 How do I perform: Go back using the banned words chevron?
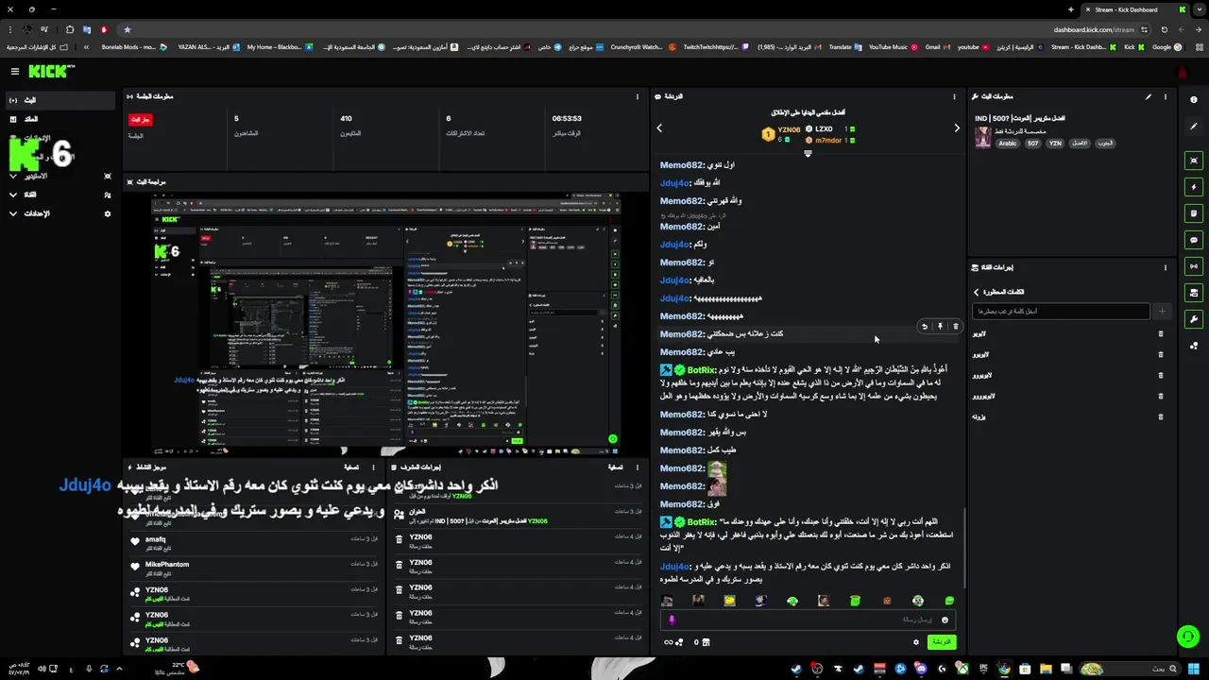pyautogui.click(x=977, y=292)
